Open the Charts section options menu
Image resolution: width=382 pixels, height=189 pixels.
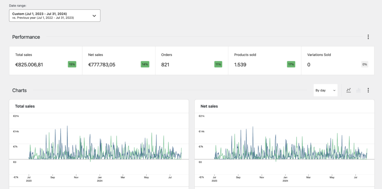pos(368,90)
